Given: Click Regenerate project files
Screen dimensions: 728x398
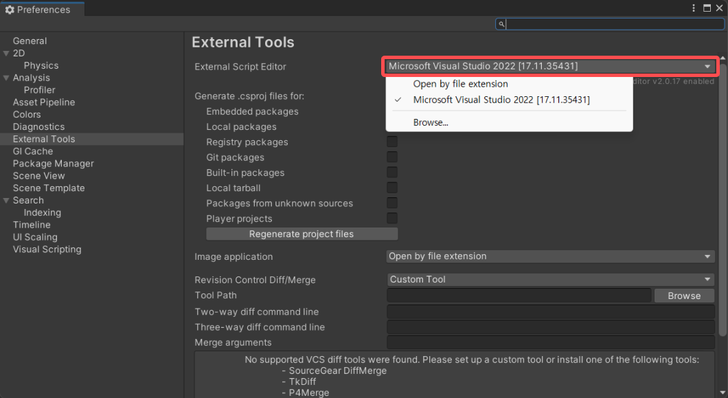Looking at the screenshot, I should click(302, 234).
